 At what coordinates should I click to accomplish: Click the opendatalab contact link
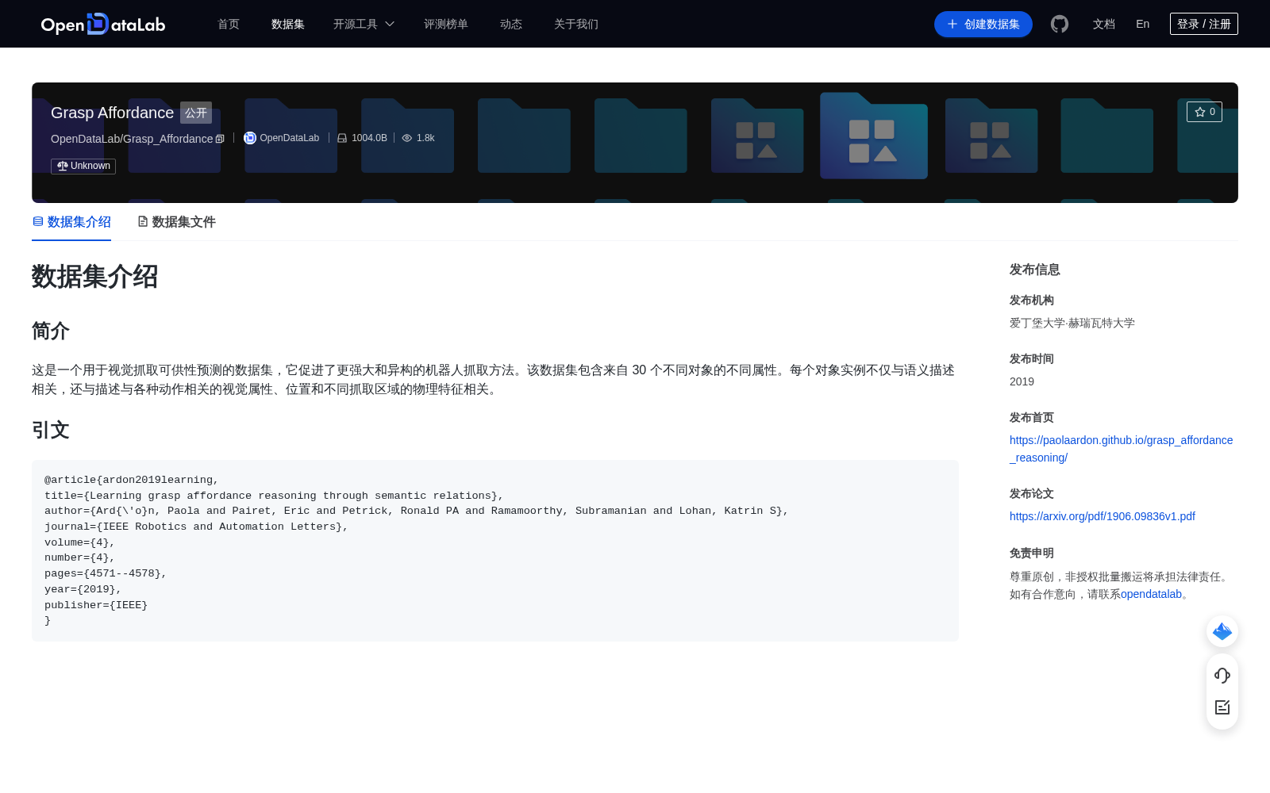[1151, 594]
